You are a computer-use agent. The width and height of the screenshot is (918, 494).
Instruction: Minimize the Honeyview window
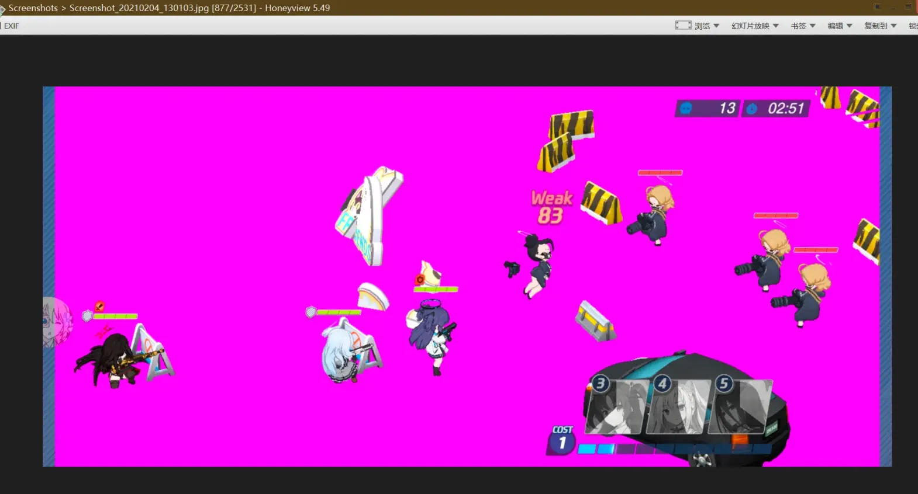(x=893, y=7)
